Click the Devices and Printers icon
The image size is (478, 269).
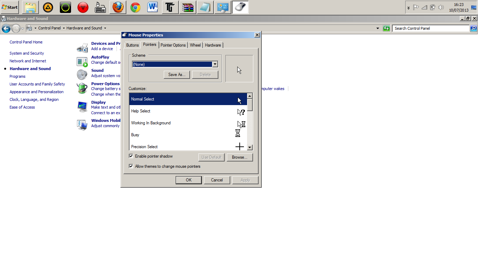coord(82,48)
